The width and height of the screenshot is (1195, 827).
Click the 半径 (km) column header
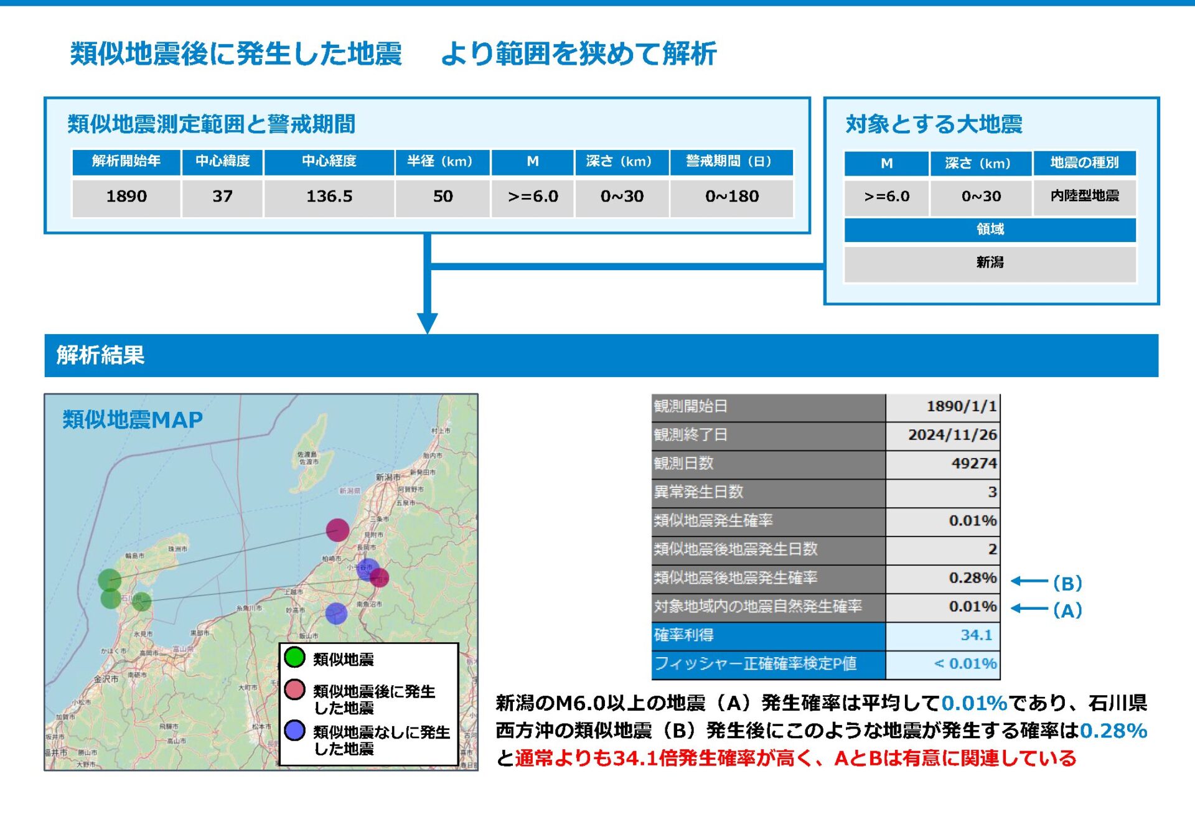(x=443, y=162)
